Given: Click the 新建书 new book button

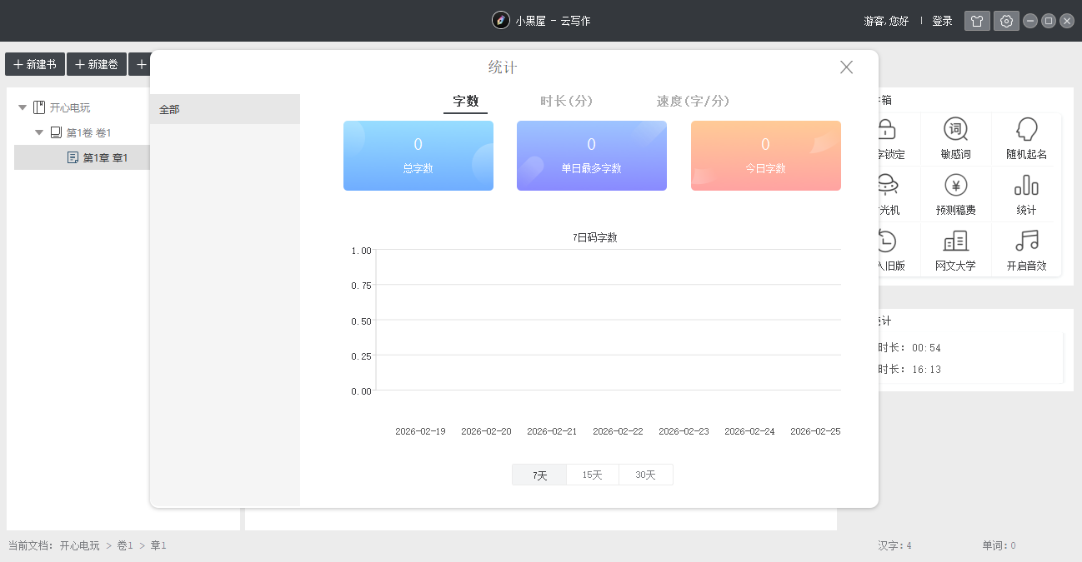Looking at the screenshot, I should 34,64.
